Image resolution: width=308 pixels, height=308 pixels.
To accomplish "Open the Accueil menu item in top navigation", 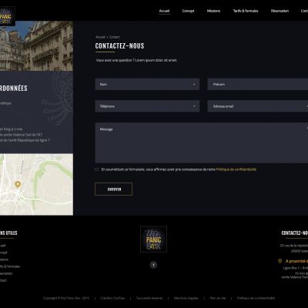I will click(x=164, y=11).
